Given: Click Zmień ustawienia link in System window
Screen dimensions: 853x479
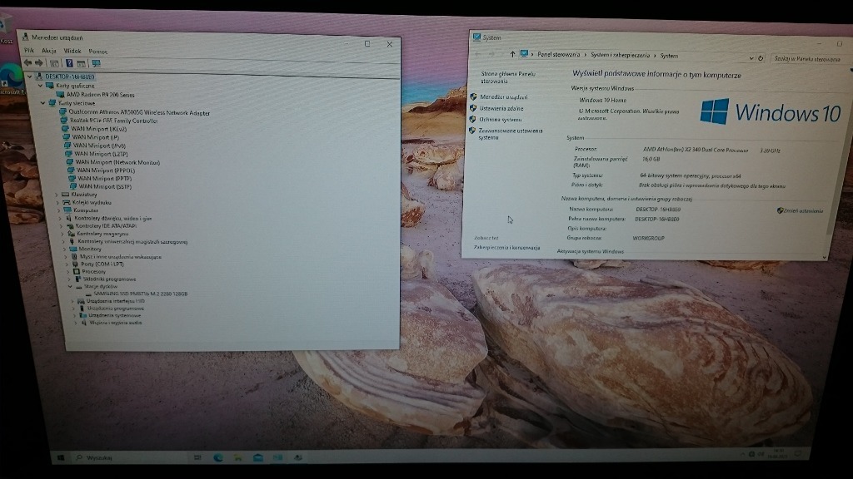Looking at the screenshot, I should (803, 211).
